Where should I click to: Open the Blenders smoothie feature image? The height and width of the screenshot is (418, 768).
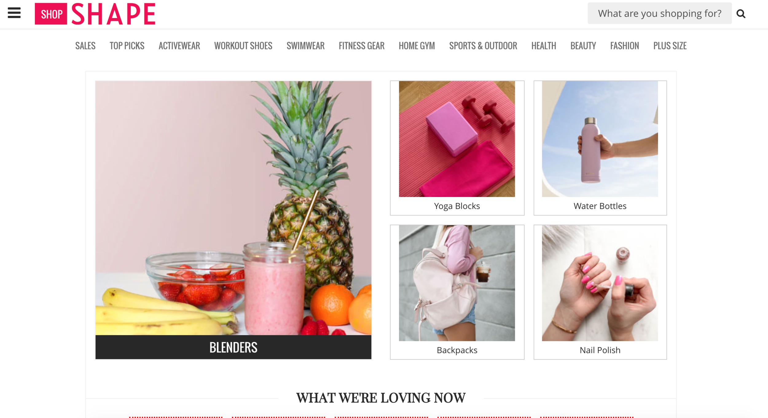233,208
